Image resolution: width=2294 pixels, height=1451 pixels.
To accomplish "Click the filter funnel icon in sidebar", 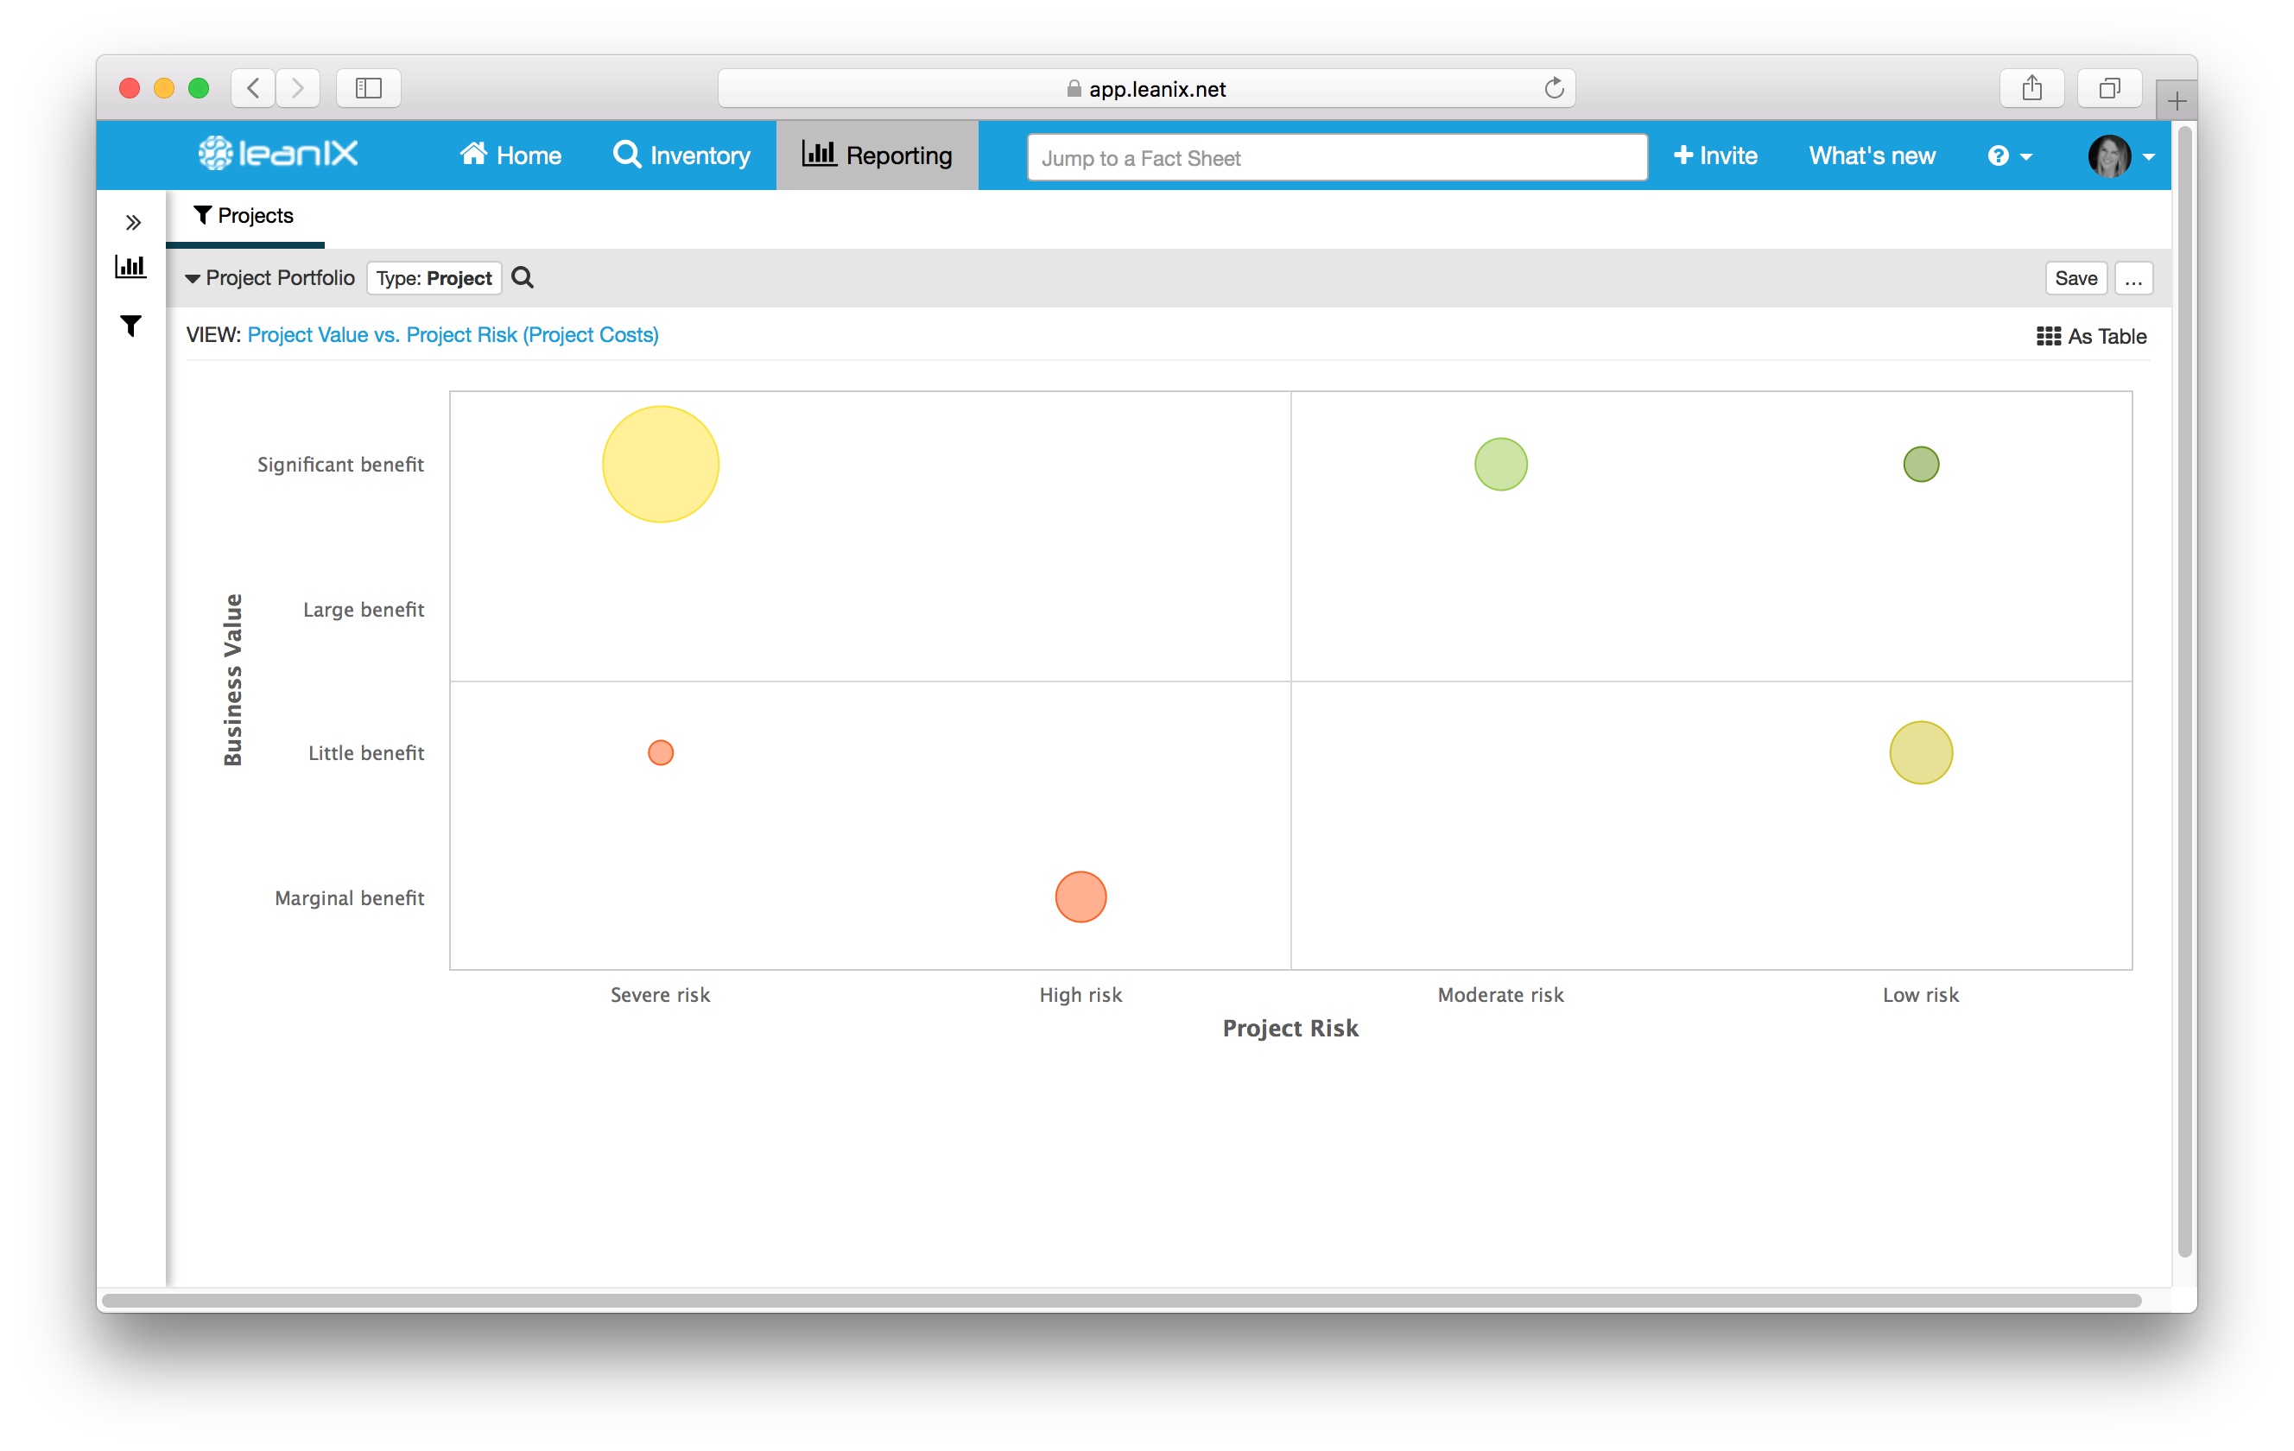I will point(132,326).
